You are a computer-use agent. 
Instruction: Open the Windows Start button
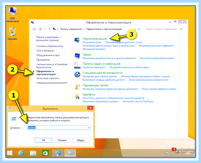click(10, 153)
